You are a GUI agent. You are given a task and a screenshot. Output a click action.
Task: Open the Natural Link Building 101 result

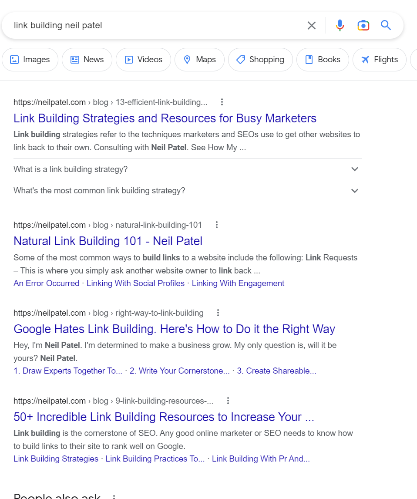[108, 241]
